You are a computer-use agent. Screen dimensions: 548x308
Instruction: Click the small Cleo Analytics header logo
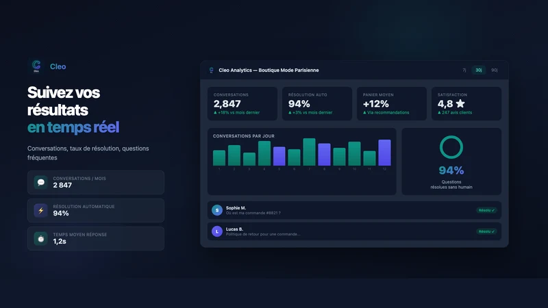(211, 70)
